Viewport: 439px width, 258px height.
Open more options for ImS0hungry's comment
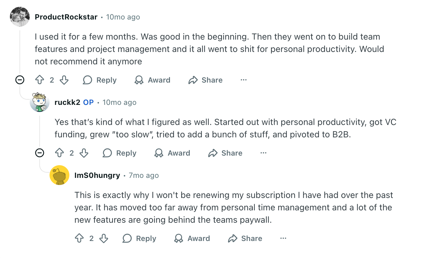pyautogui.click(x=283, y=238)
